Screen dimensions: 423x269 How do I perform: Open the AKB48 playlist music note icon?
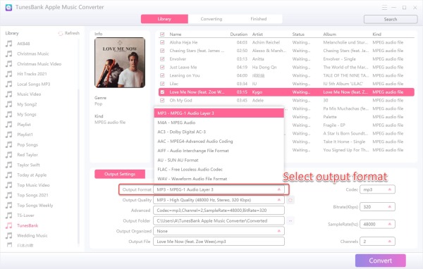9,44
